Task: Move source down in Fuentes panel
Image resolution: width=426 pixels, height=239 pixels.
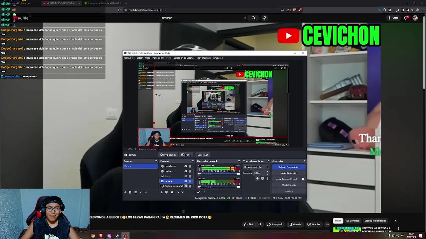Action: (182, 192)
